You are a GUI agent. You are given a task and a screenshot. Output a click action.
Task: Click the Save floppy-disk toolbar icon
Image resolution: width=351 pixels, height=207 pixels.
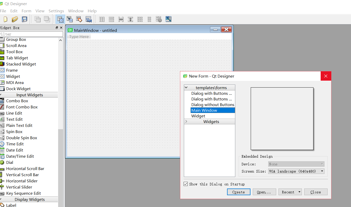click(24, 19)
